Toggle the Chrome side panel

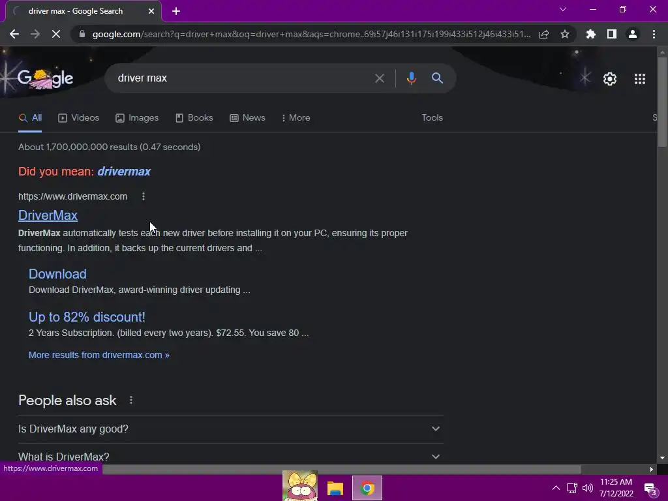click(612, 34)
